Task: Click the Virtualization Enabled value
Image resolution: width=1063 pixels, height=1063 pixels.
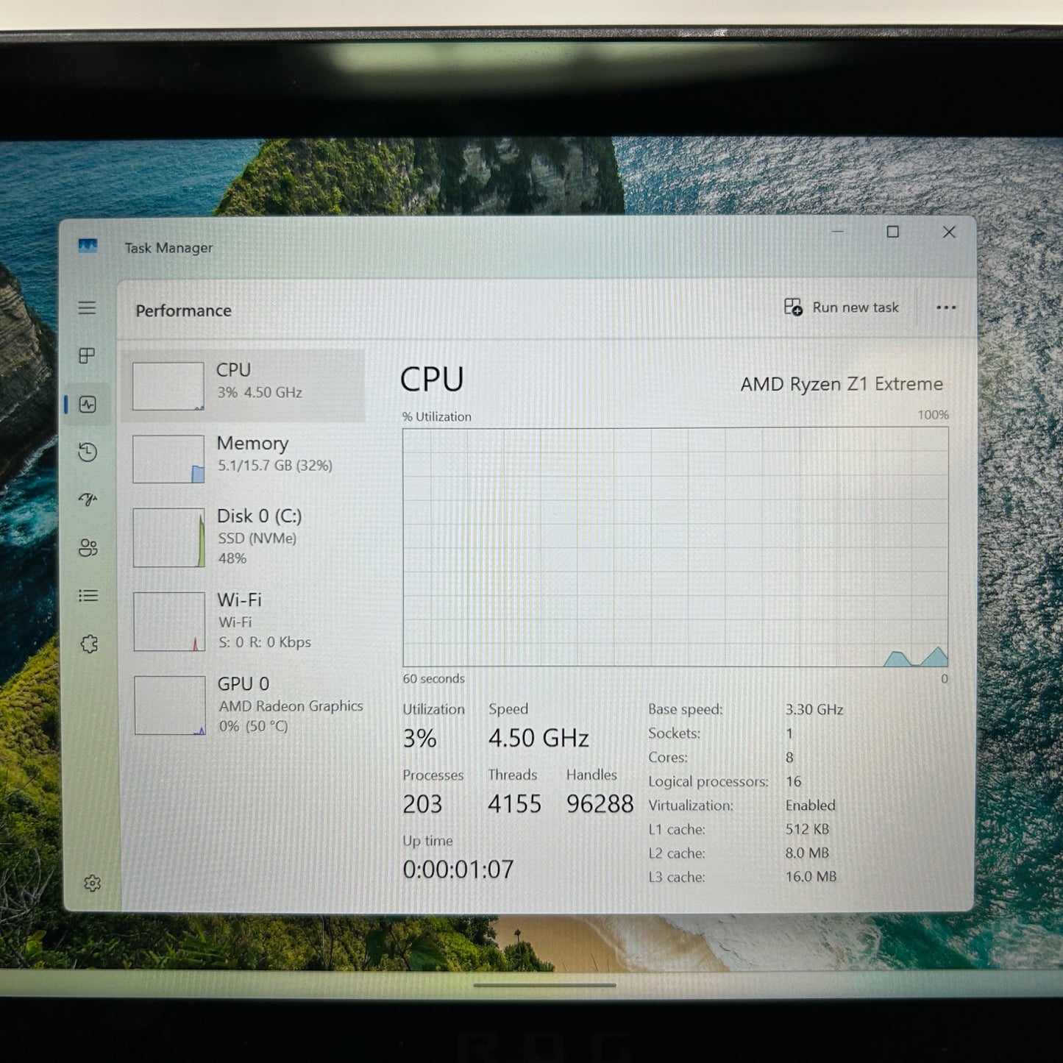Action: (x=810, y=806)
